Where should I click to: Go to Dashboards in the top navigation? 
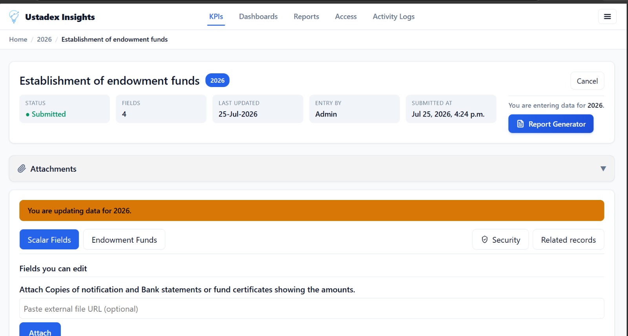pos(258,16)
